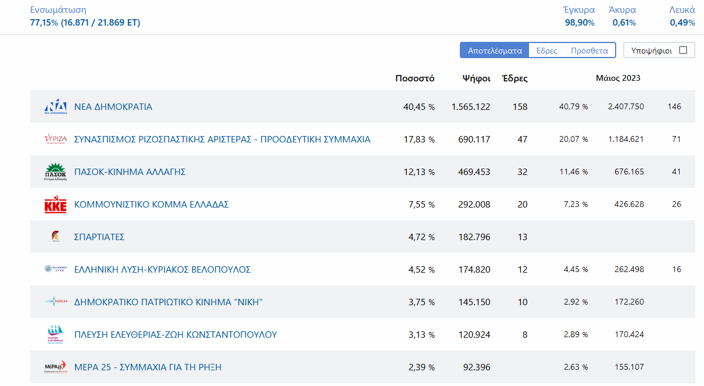Image resolution: width=704 pixels, height=386 pixels.
Task: Click the Ποσοστό column header
Action: coord(414,78)
